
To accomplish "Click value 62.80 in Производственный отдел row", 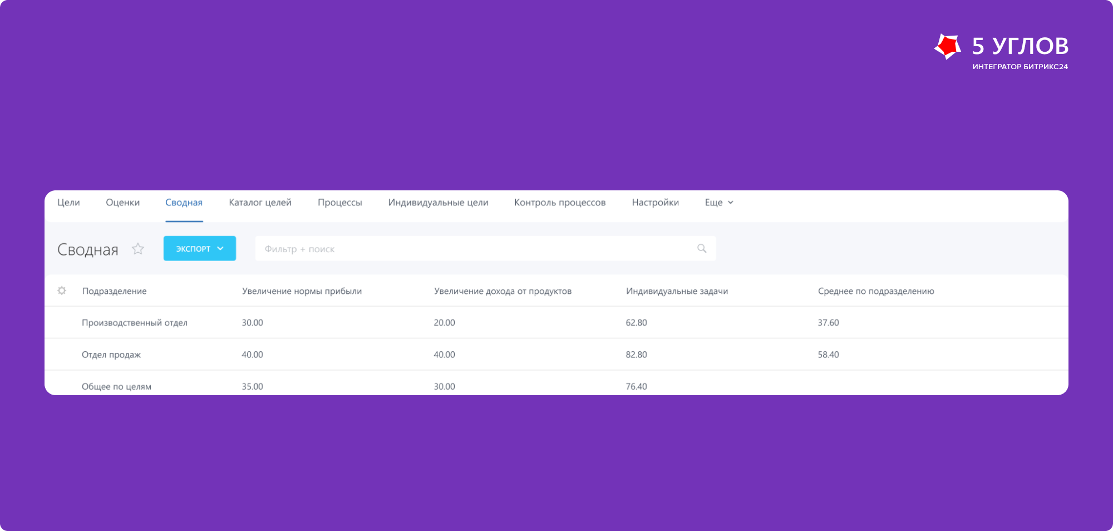I will pyautogui.click(x=636, y=323).
